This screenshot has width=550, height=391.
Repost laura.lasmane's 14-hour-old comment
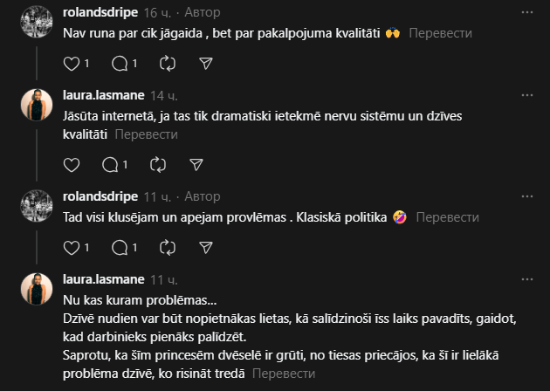click(158, 164)
